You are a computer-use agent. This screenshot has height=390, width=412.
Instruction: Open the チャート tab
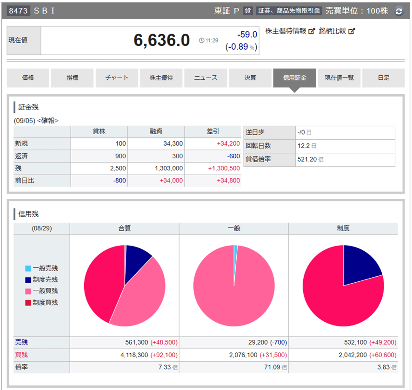pyautogui.click(x=117, y=78)
